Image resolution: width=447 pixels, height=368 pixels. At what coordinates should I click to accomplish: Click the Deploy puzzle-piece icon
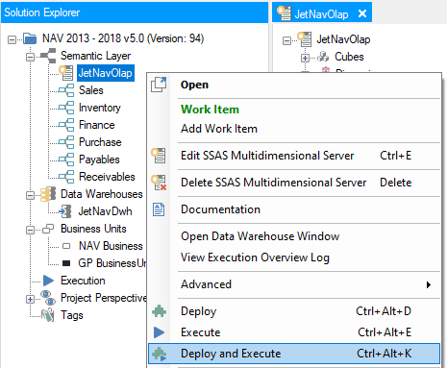pyautogui.click(x=159, y=311)
